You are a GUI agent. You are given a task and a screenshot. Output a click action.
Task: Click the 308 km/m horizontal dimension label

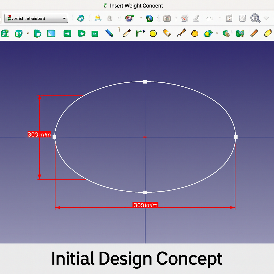pyautogui.click(x=145, y=205)
